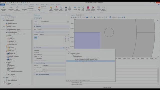Click the Expression input field

(50, 52)
